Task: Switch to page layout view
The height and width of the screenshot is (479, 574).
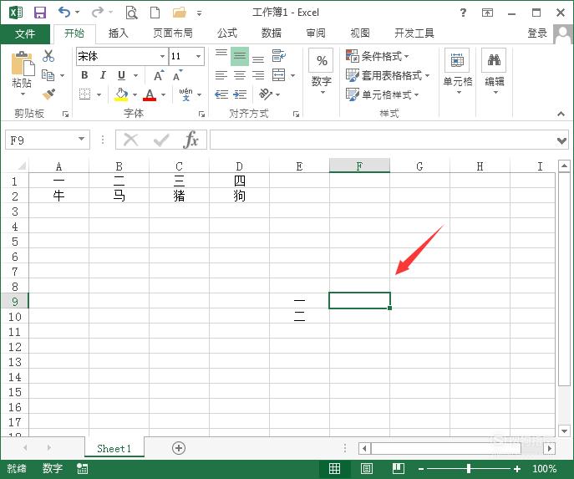Action: point(367,468)
